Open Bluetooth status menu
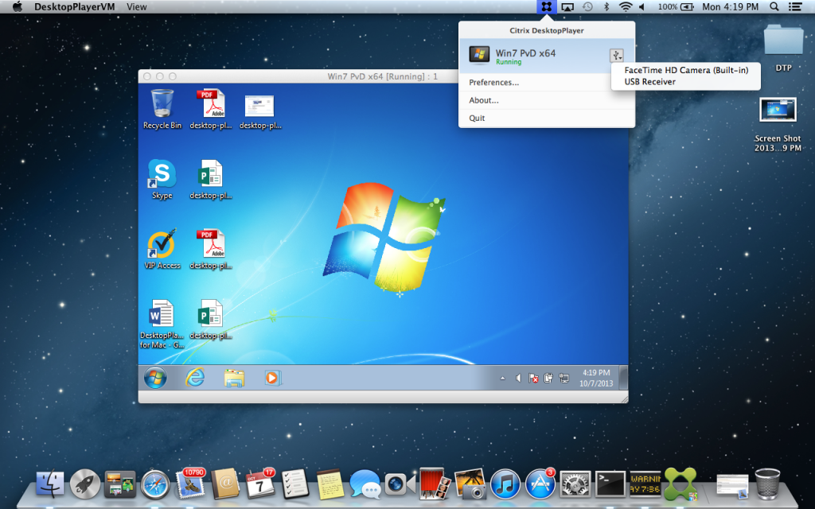This screenshot has width=815, height=509. click(x=606, y=6)
